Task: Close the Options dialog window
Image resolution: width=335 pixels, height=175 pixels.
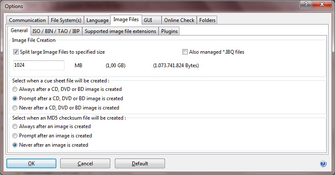Action: [321, 5]
